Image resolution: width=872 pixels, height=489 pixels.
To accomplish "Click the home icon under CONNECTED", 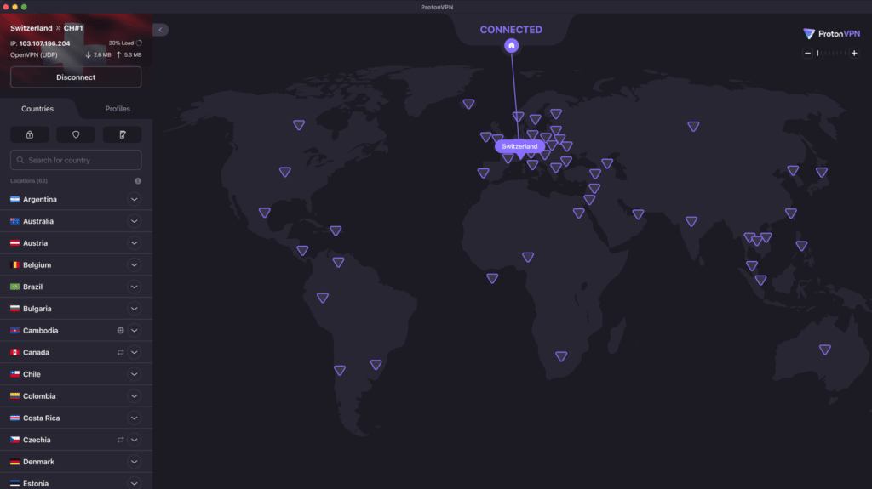I will pyautogui.click(x=511, y=46).
